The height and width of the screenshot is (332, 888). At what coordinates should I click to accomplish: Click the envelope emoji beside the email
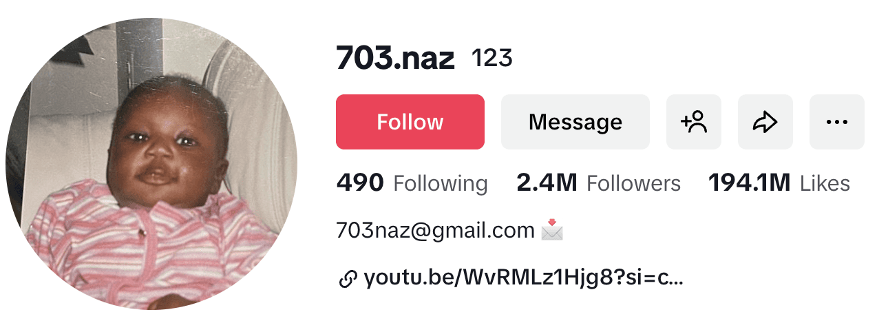(552, 230)
